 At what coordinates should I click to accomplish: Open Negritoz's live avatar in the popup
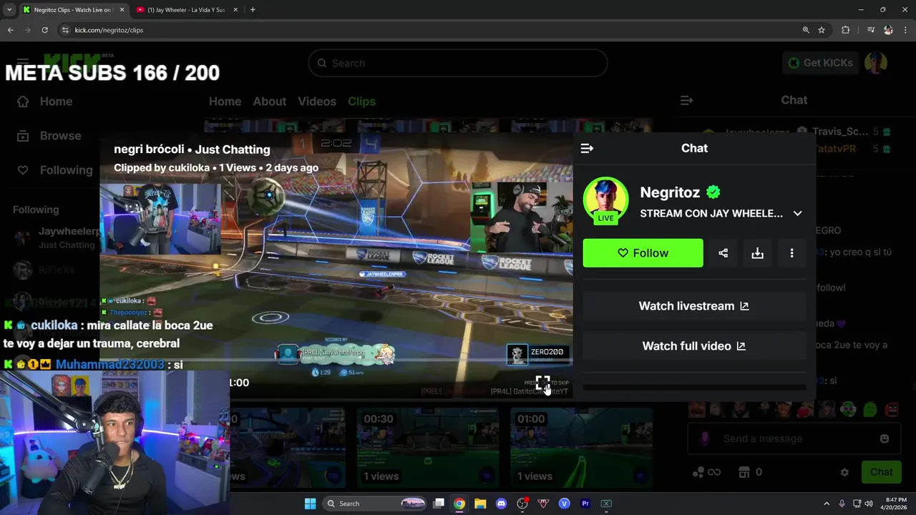tap(605, 200)
